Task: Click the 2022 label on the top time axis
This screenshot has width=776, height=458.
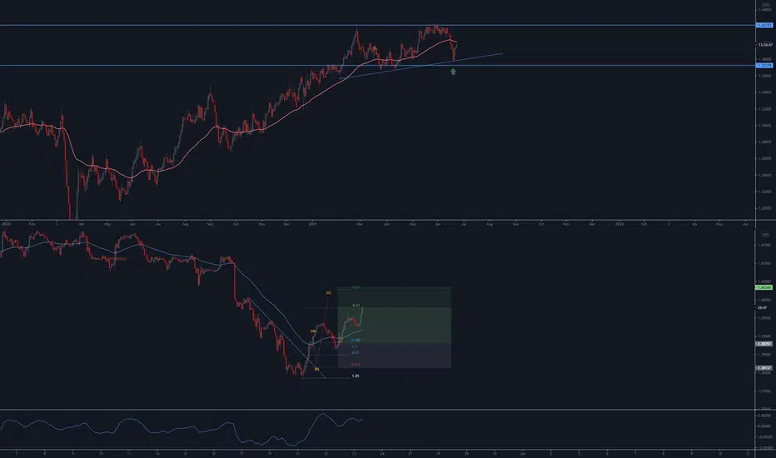Action: pyautogui.click(x=619, y=224)
